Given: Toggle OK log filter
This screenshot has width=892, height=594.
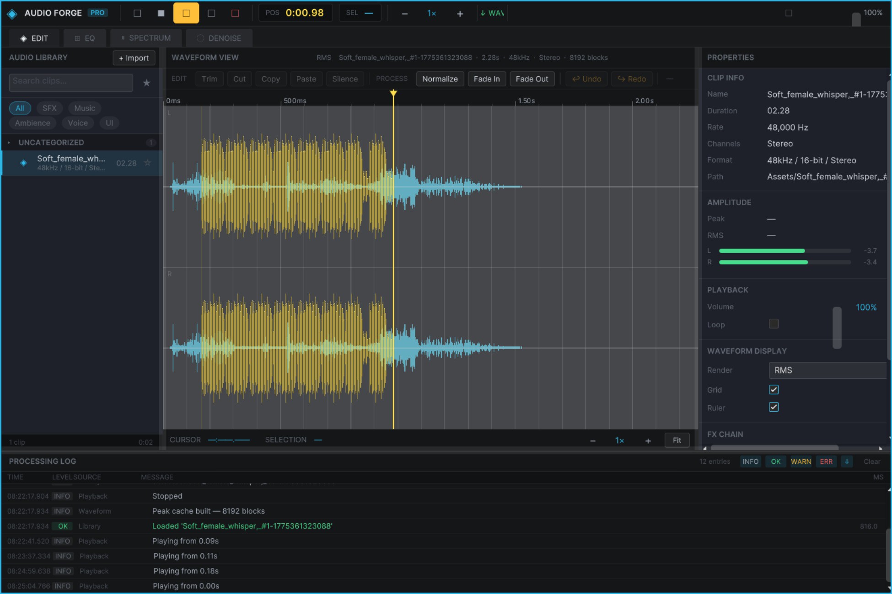Looking at the screenshot, I should coord(776,461).
